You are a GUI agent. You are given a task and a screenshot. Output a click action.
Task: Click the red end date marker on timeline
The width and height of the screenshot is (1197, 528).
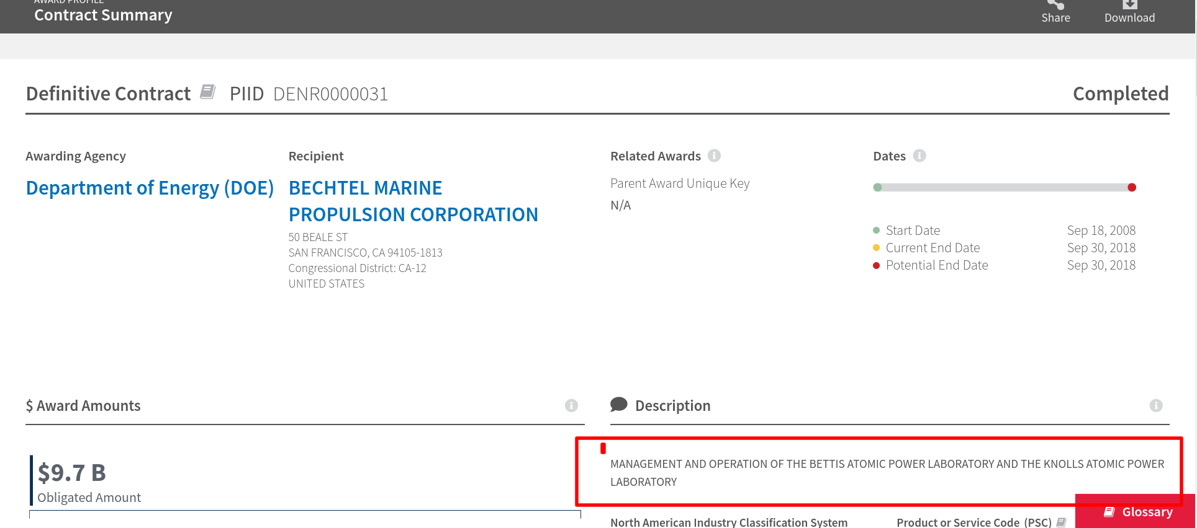(x=1131, y=187)
